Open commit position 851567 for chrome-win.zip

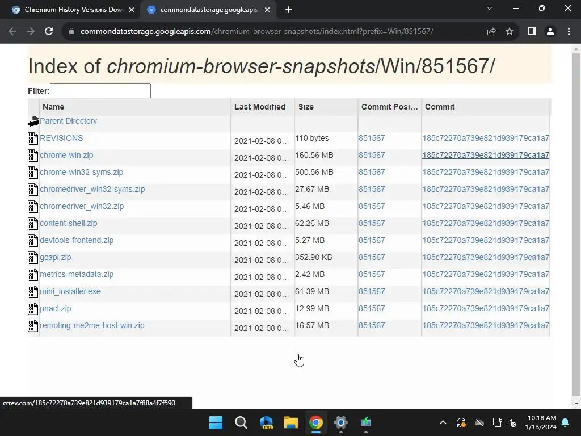[372, 156]
